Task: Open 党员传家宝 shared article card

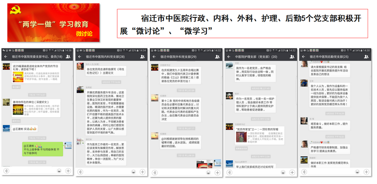Action: tap(260, 136)
